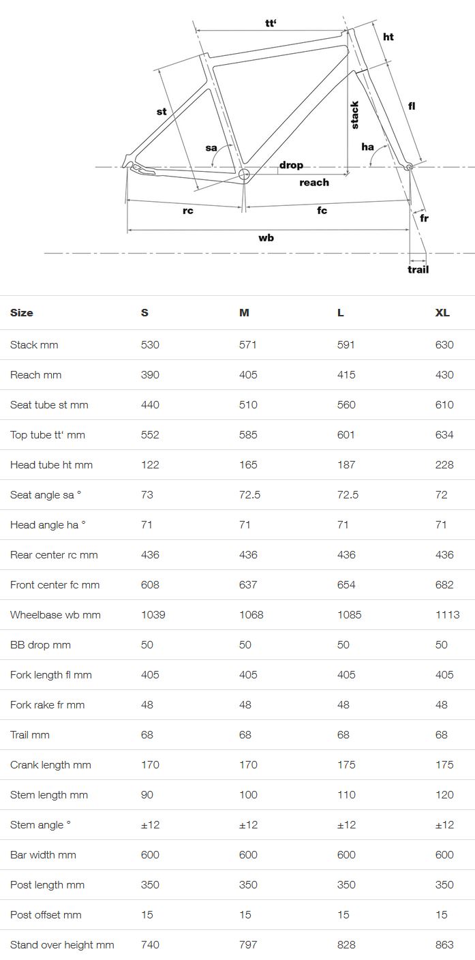Click the Stand over height mm label
The image size is (475, 960).
tap(62, 945)
